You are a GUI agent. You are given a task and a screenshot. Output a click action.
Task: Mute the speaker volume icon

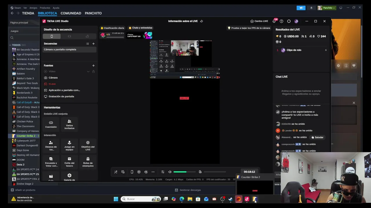170,172
